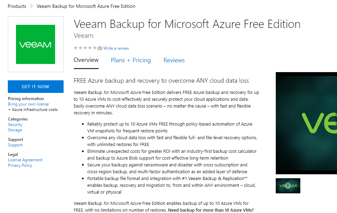Open the Reviews tab
337x213 pixels.
(174, 60)
